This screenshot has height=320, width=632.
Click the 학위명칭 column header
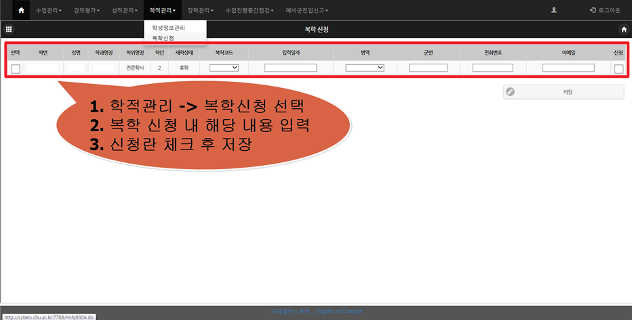click(x=135, y=53)
